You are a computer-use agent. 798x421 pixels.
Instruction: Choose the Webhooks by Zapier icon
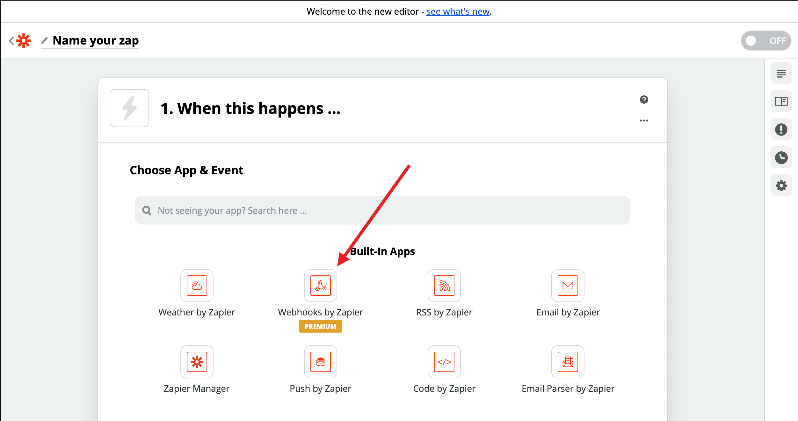pos(320,285)
